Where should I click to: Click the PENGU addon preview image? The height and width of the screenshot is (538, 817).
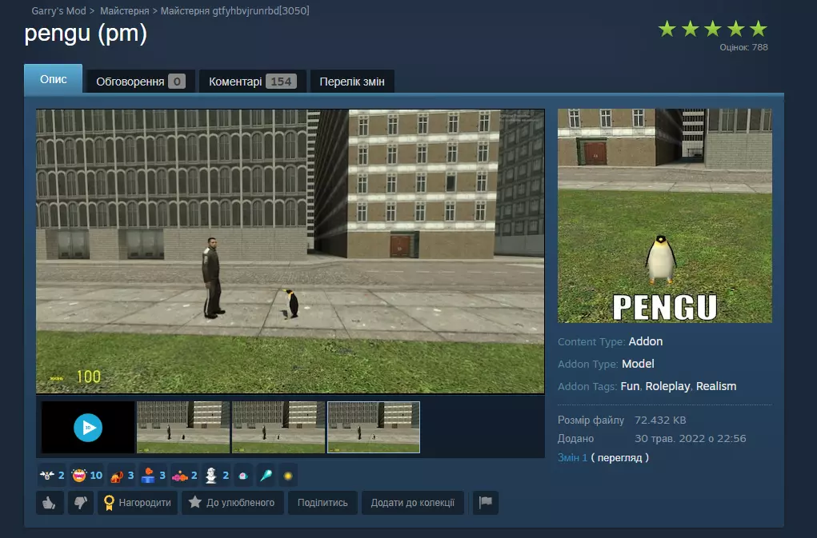click(665, 215)
